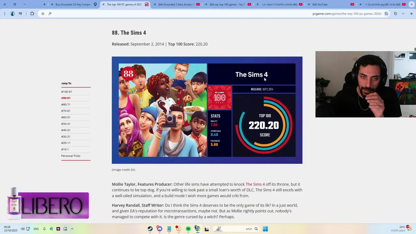Click the volume icon in system tray
Image resolution: width=416 pixels, height=234 pixels.
(22, 229)
